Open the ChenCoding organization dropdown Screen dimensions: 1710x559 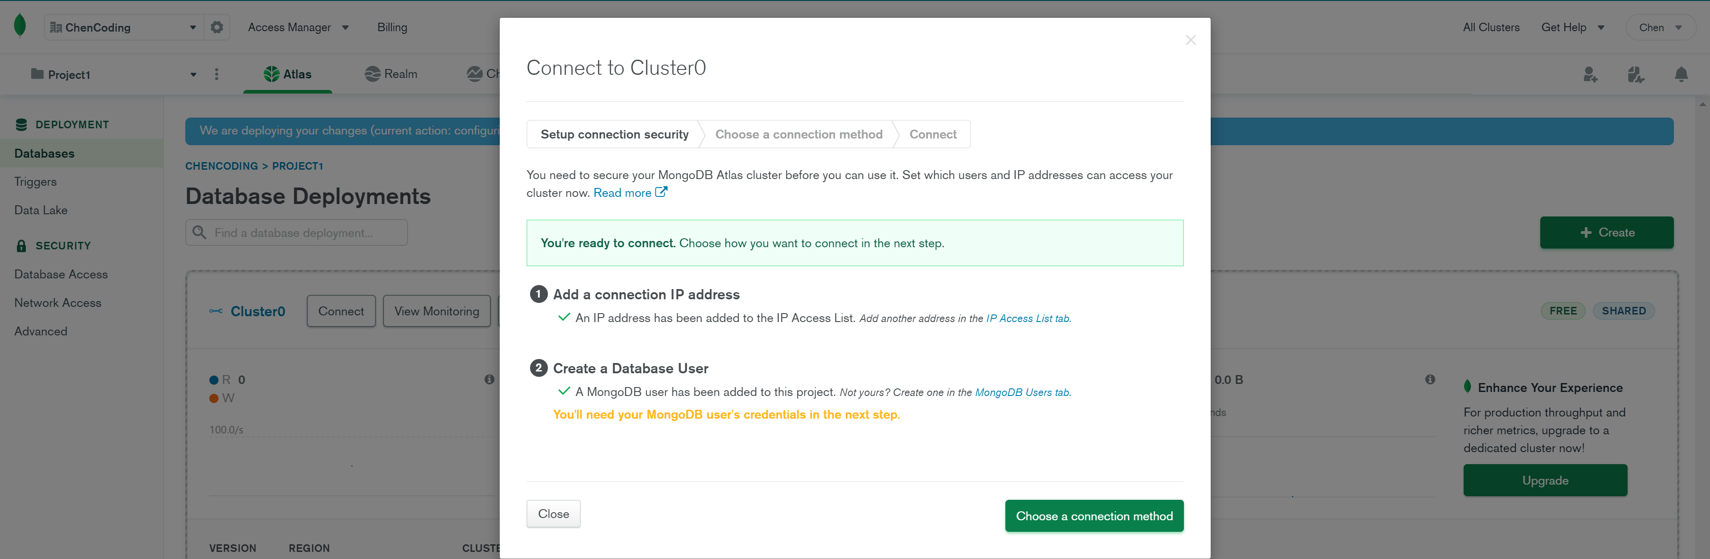click(x=123, y=27)
